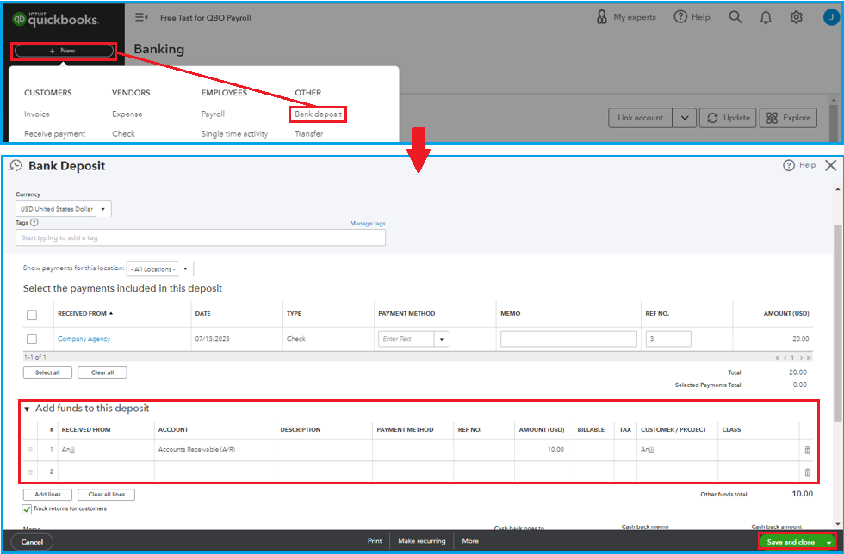The height and width of the screenshot is (554, 844).
Task: Grab the drag handle of line 1
Action: pyautogui.click(x=29, y=450)
